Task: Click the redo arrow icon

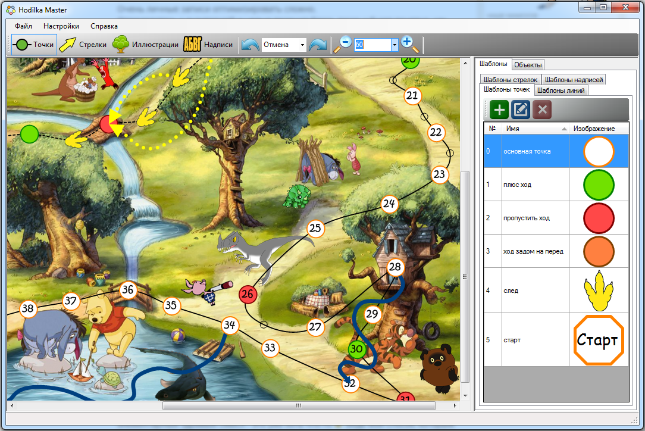Action: tap(318, 45)
